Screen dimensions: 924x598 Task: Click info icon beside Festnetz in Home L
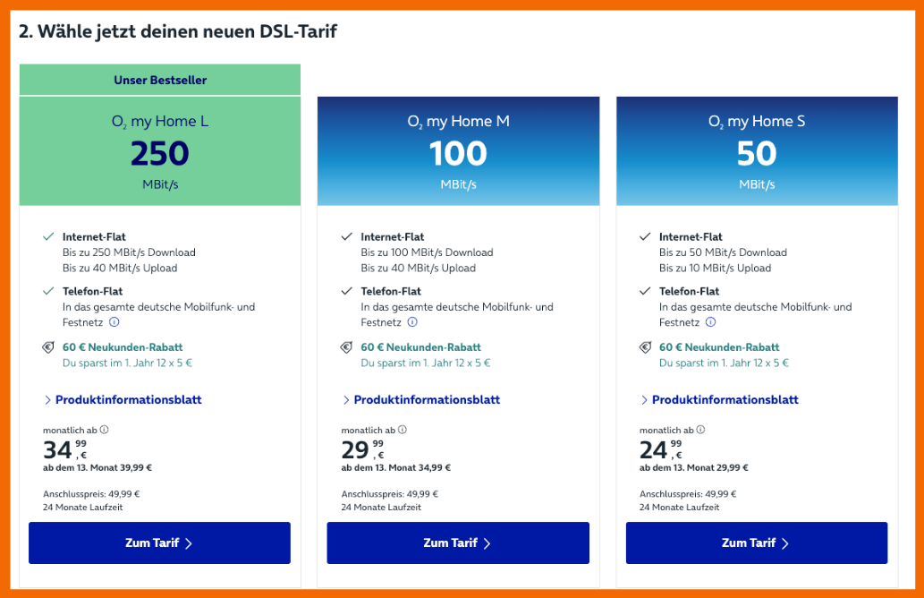[x=114, y=322]
